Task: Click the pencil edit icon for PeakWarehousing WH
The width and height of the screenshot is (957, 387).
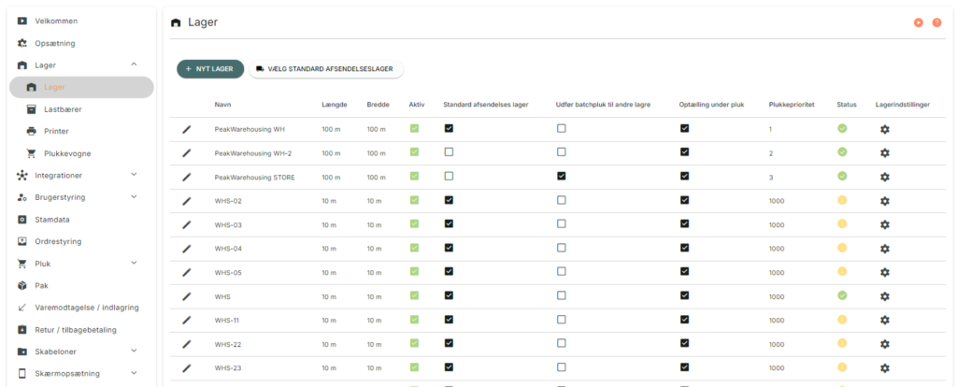Action: pos(187,129)
